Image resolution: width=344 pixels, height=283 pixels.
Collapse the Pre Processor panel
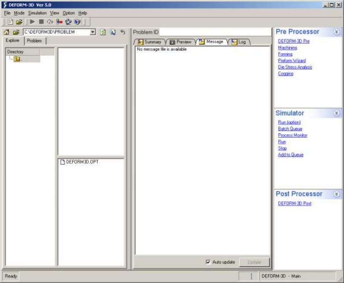[x=337, y=32]
